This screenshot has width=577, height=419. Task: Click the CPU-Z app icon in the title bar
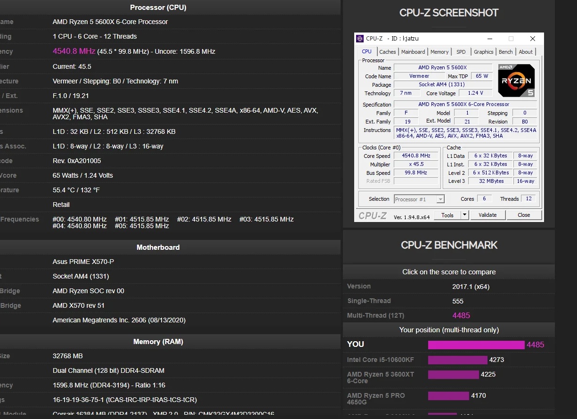360,39
